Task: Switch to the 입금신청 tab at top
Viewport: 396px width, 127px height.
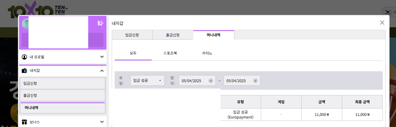Action: point(132,35)
